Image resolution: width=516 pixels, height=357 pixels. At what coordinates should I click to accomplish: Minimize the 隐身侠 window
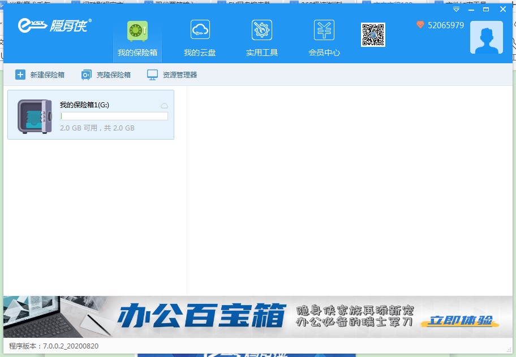471,10
